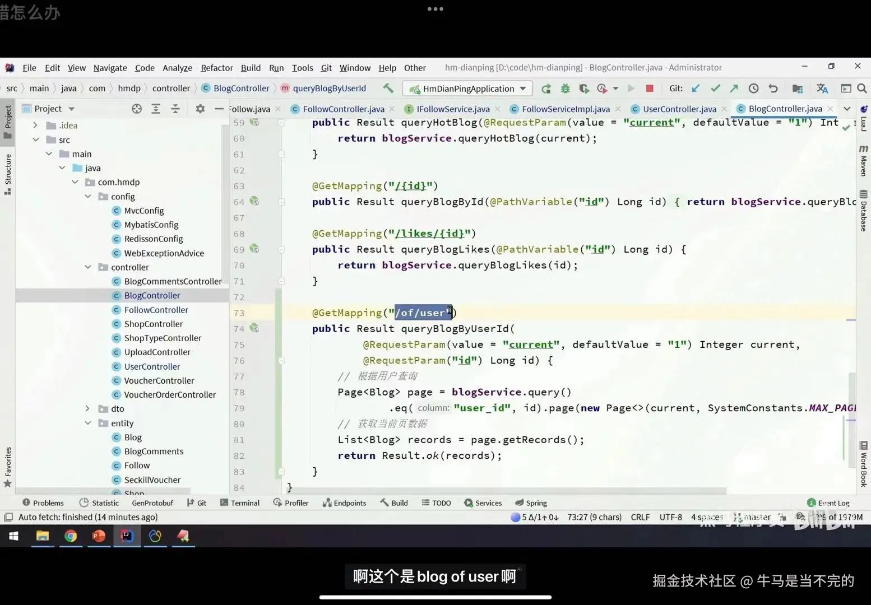Click queryBlogByUserId breadcrumb
The image size is (871, 605).
coord(329,88)
